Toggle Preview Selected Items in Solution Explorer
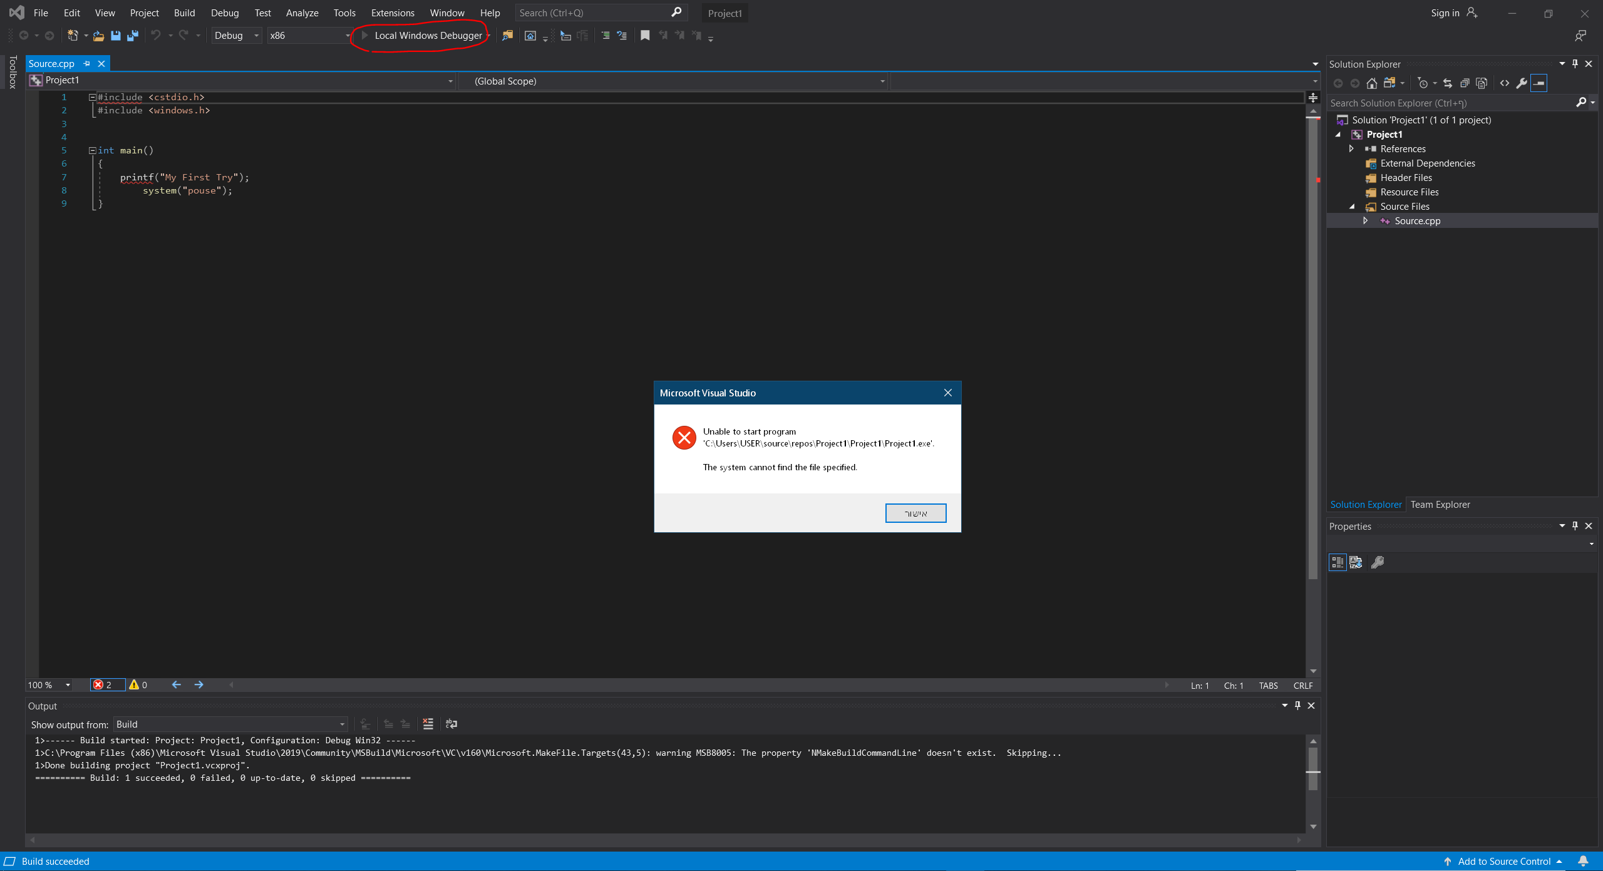Image resolution: width=1603 pixels, height=871 pixels. (x=1539, y=83)
